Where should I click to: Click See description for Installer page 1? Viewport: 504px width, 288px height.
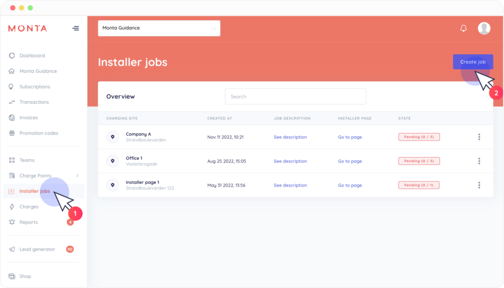(290, 185)
